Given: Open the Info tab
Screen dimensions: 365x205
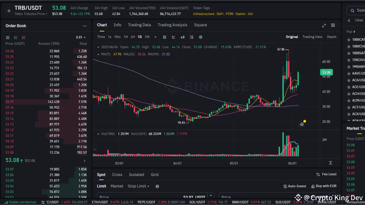Looking at the screenshot, I should point(117,25).
